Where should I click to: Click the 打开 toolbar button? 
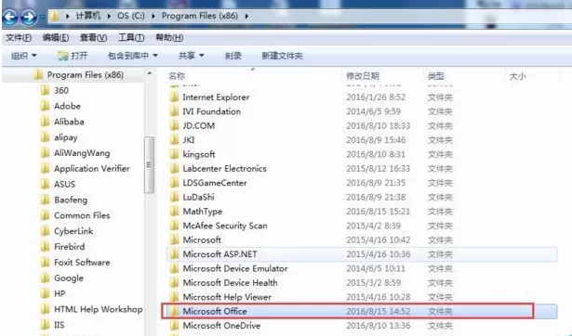click(x=73, y=56)
